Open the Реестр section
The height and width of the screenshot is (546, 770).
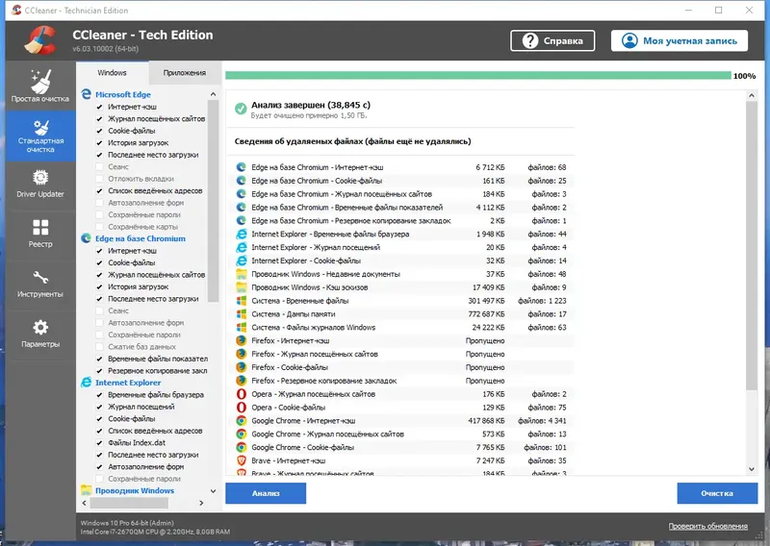pos(40,234)
